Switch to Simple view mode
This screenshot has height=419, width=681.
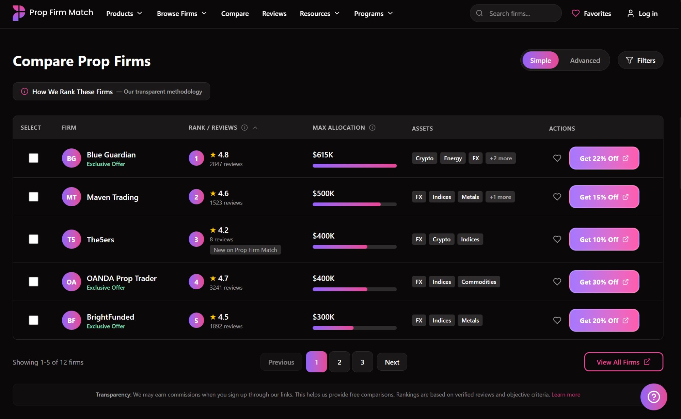[540, 60]
